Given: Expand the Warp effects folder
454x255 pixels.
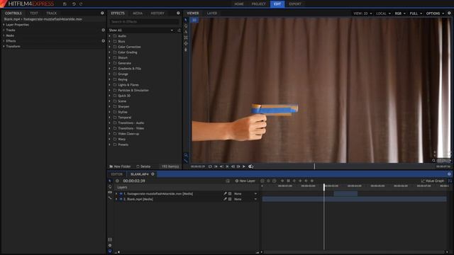Looking at the screenshot, I should pyautogui.click(x=110, y=140).
